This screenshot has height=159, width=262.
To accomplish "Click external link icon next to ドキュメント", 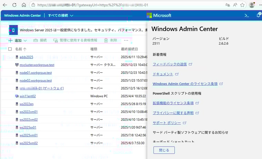I will tap(177, 74).
